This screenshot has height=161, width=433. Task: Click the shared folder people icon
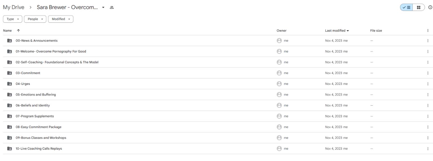pos(112,7)
